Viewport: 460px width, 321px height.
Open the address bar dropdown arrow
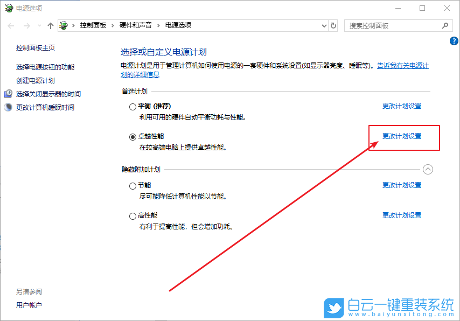coord(323,25)
